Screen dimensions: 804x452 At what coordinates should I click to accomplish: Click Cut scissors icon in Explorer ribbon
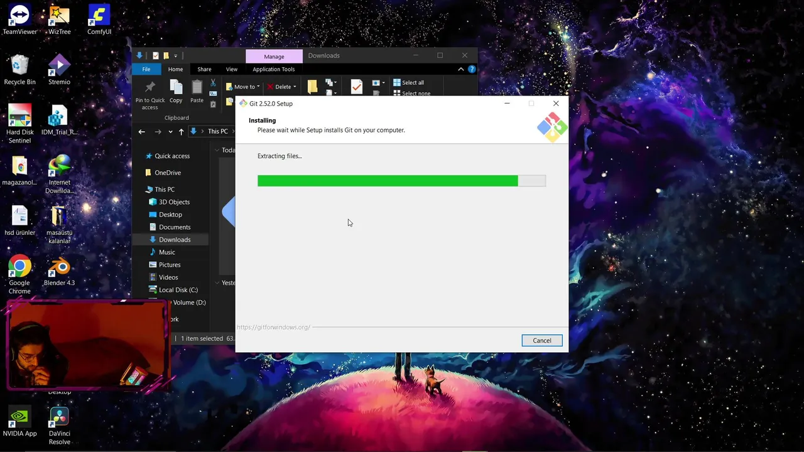coord(213,82)
